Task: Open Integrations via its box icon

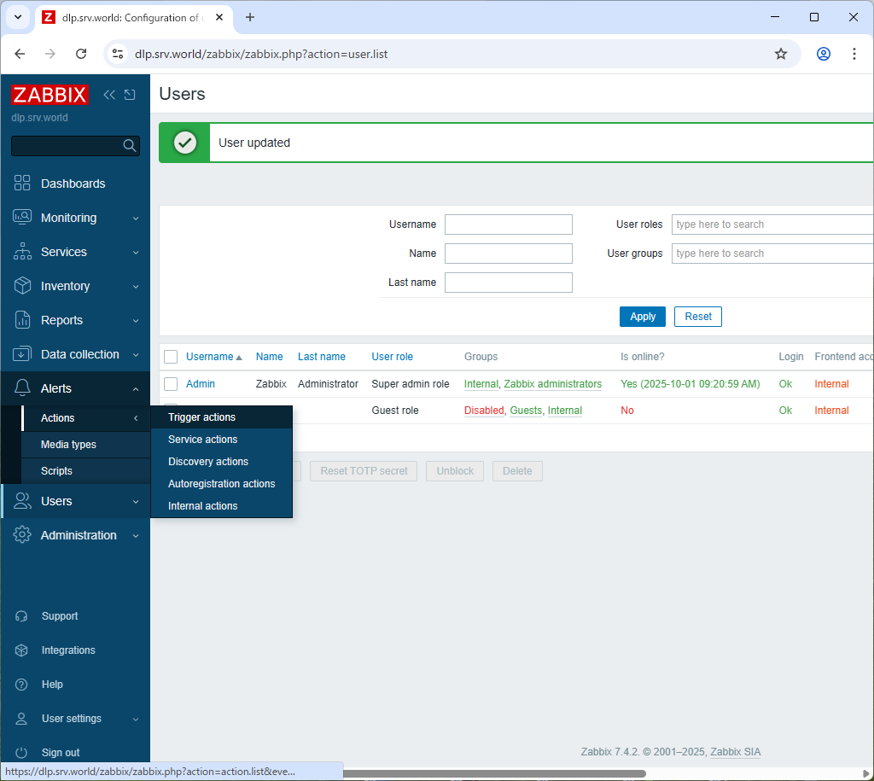Action: (22, 650)
